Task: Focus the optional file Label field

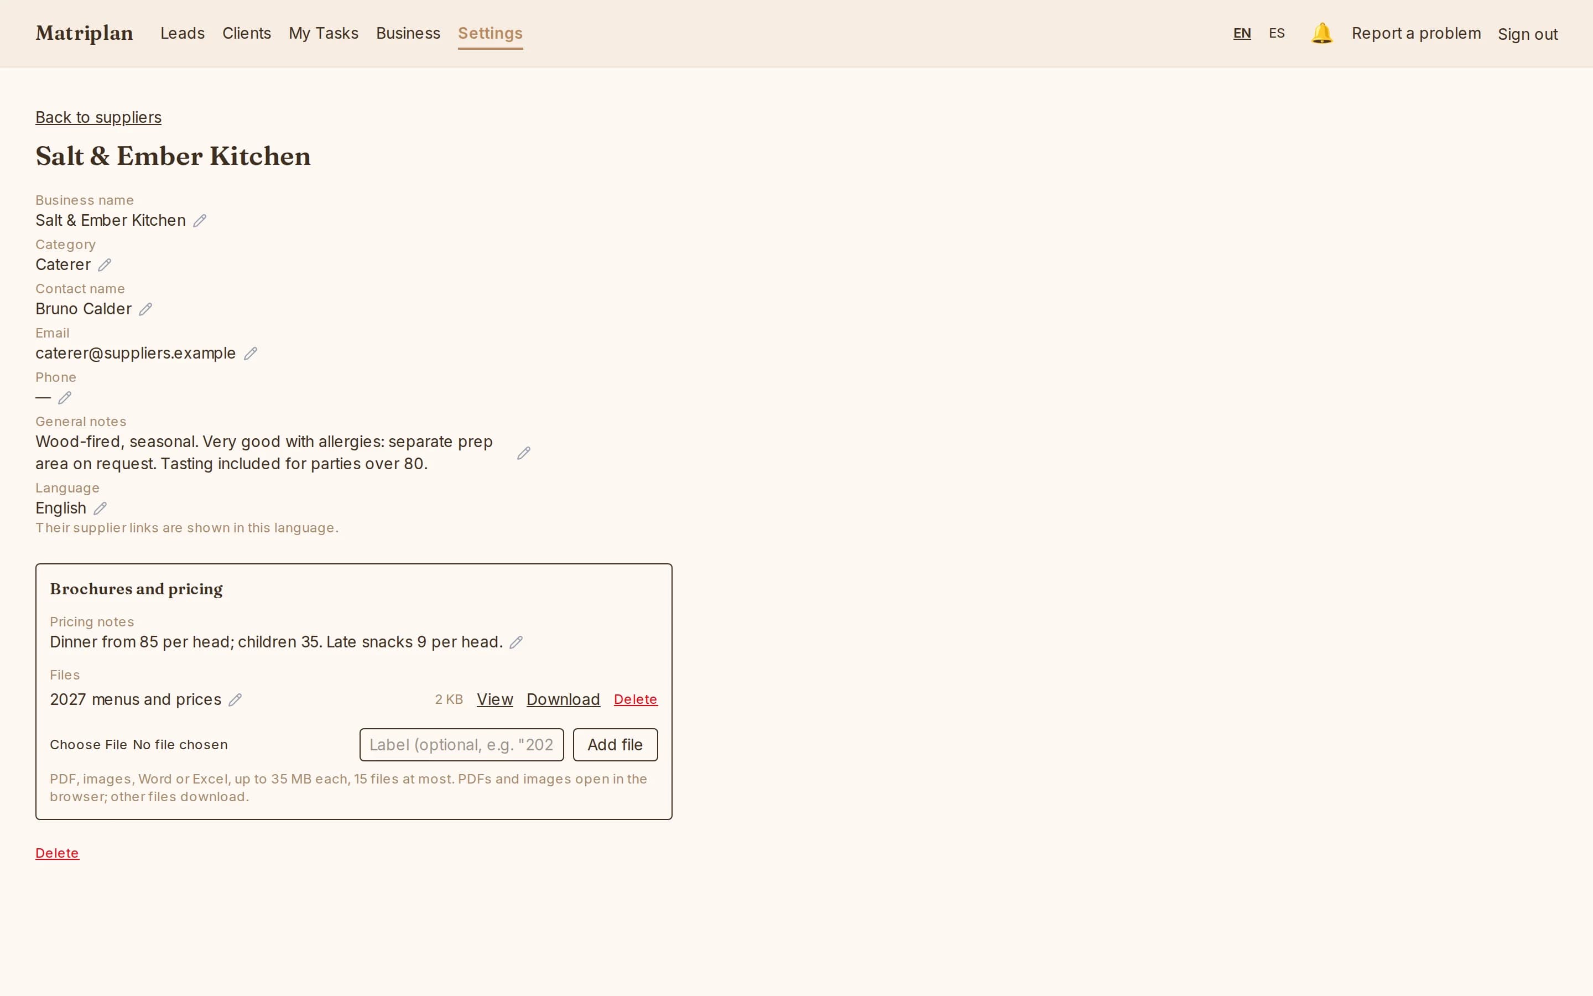Action: [x=461, y=744]
